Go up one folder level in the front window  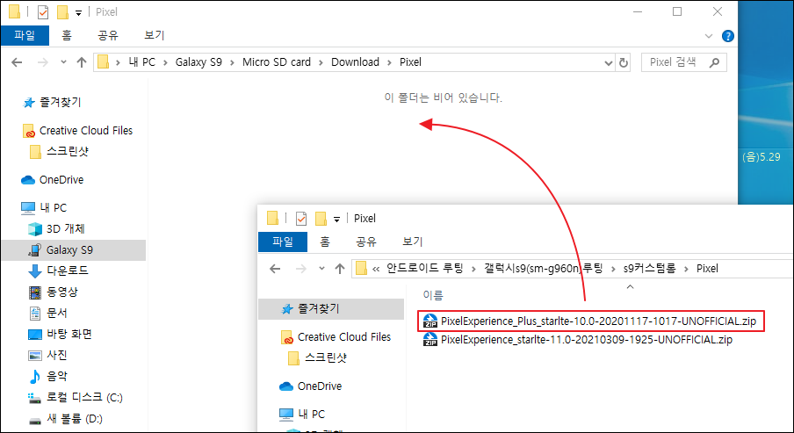point(340,269)
